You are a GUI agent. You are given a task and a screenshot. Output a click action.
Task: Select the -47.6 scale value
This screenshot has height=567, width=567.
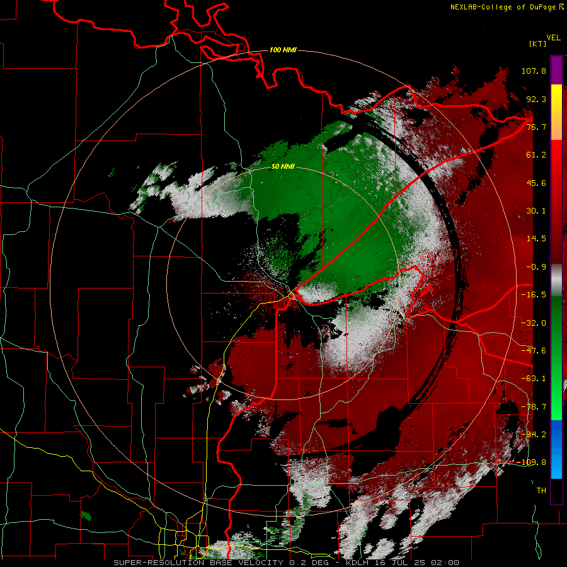(534, 351)
